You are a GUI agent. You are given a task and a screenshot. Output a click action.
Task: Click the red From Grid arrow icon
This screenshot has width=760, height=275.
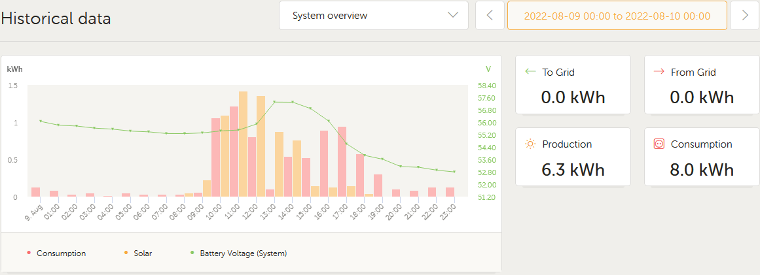point(659,72)
